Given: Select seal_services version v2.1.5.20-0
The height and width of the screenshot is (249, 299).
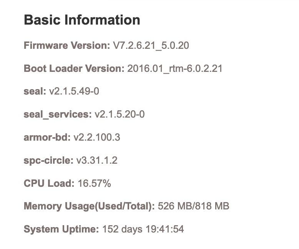Looking at the screenshot, I should pyautogui.click(x=120, y=115).
